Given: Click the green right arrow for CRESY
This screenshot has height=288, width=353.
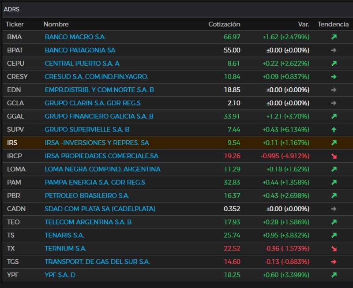Looking at the screenshot, I should pos(334,77).
